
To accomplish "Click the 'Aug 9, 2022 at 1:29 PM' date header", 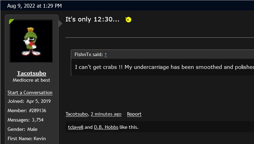I will click(x=34, y=6).
